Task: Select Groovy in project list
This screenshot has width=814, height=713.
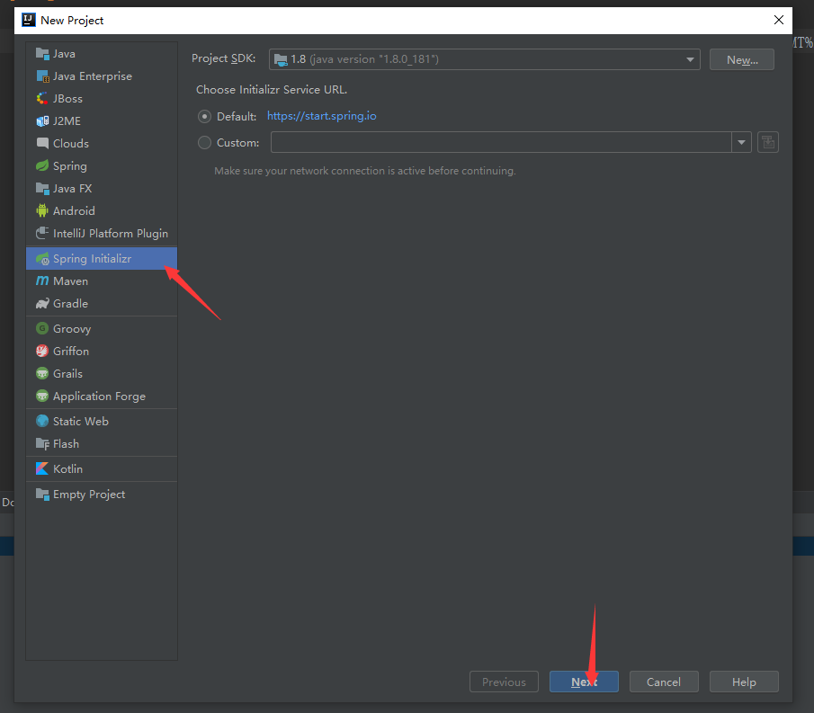Action: [x=102, y=328]
